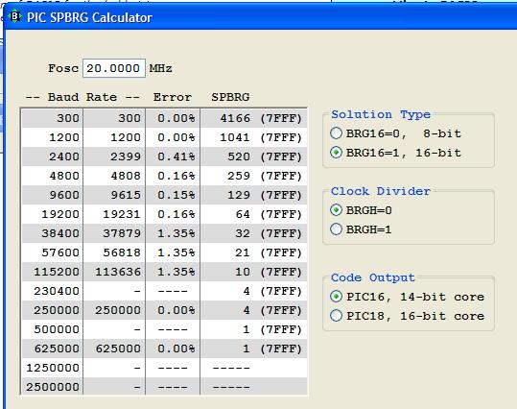The height and width of the screenshot is (409, 517).
Task: Click the Clock Divider group label
Action: tap(381, 191)
